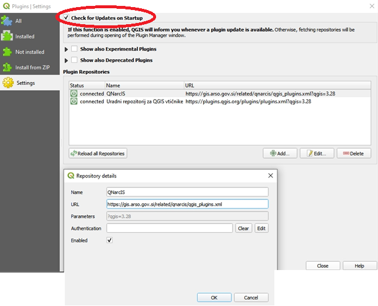The image size is (378, 306).
Task: Click the Installed plugins puzzle icon
Action: click(6, 36)
